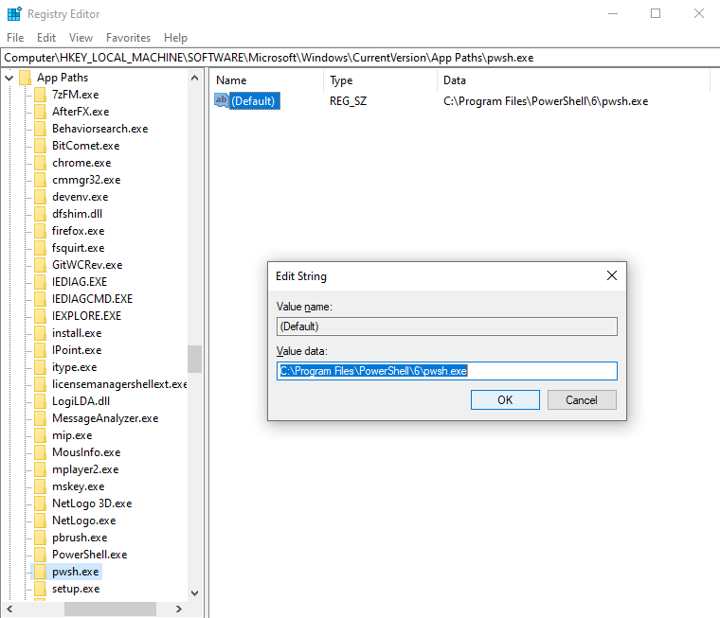This screenshot has width=720, height=618.
Task: Maximize the Registry Editor window
Action: [x=656, y=14]
